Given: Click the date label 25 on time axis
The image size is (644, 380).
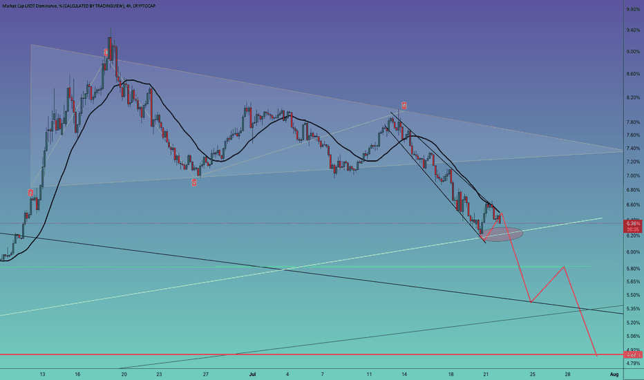Looking at the screenshot, I should point(533,374).
